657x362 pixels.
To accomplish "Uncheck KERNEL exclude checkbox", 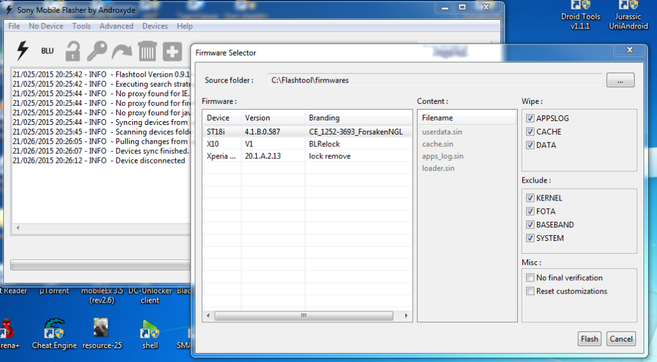I will click(x=530, y=198).
